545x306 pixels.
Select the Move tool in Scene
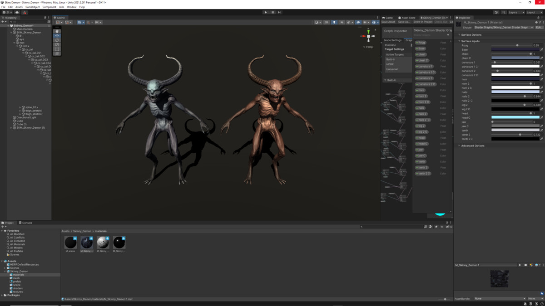(x=57, y=36)
